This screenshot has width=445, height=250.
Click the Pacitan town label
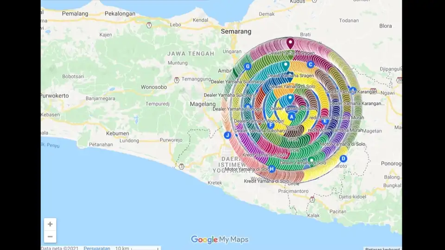click(x=338, y=212)
